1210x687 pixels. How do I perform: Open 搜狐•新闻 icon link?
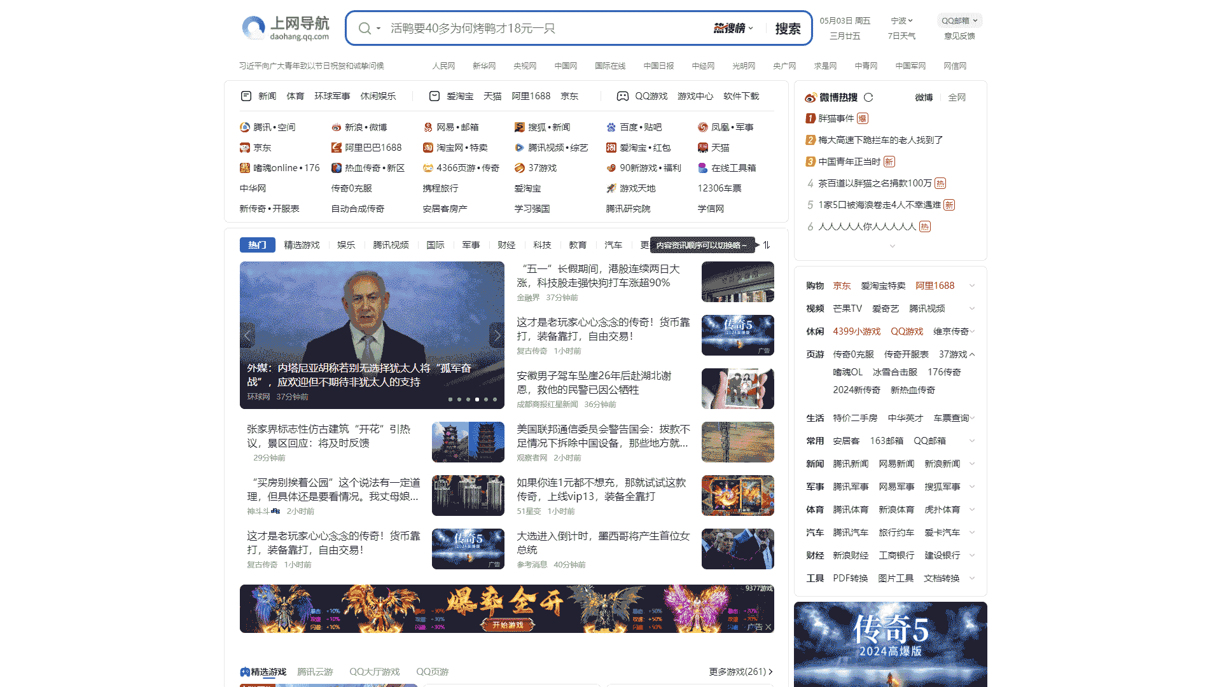pyautogui.click(x=520, y=127)
